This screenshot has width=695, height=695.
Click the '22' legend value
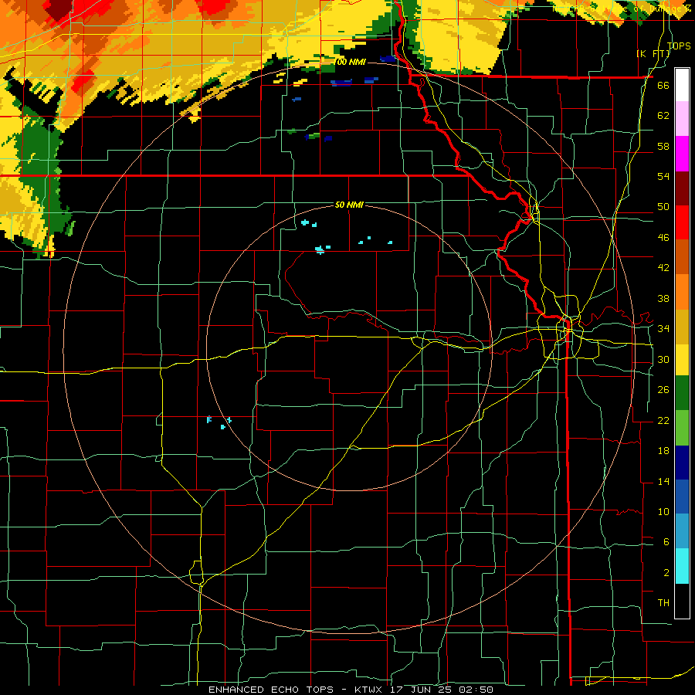[663, 420]
